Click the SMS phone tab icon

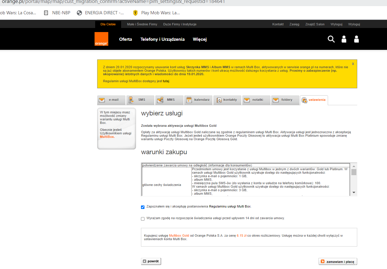(x=131, y=100)
